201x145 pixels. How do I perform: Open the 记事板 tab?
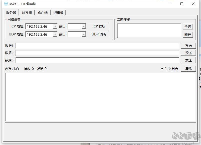[x=58, y=12]
